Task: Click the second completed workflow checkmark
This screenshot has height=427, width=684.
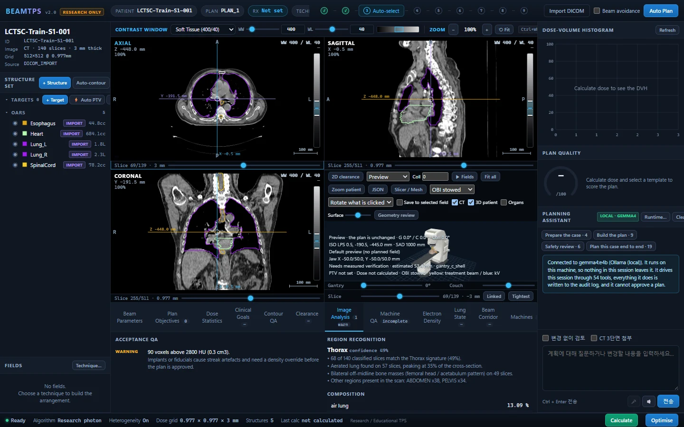Action: pyautogui.click(x=345, y=10)
